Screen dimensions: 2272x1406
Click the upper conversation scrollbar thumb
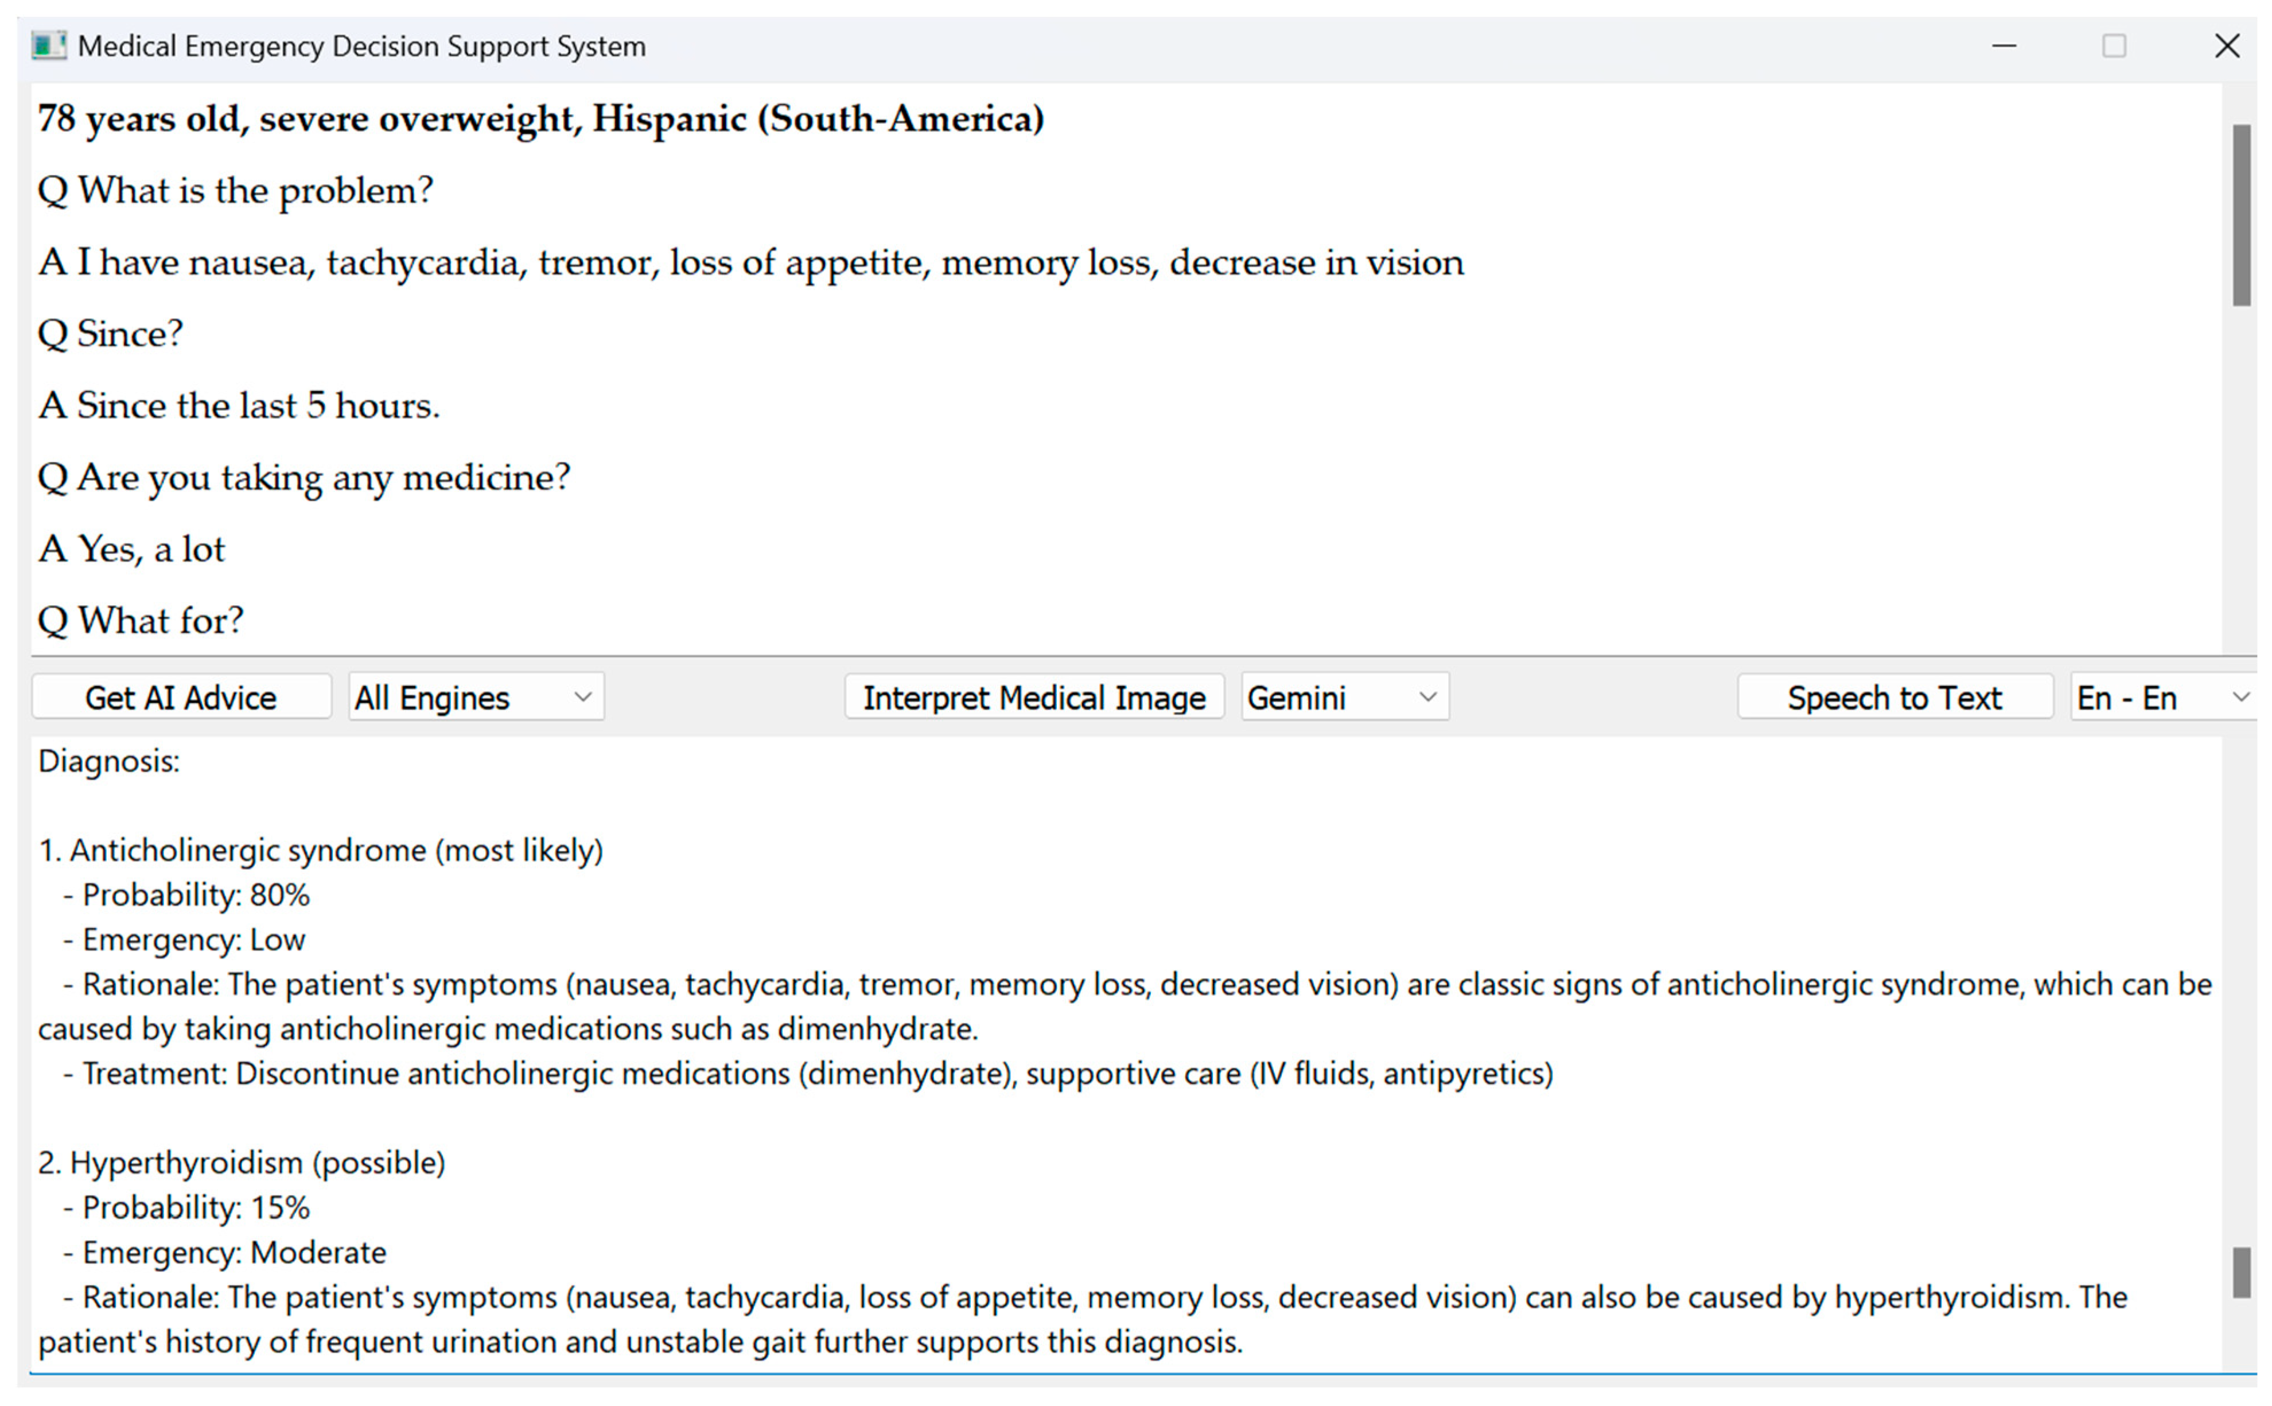2242,216
